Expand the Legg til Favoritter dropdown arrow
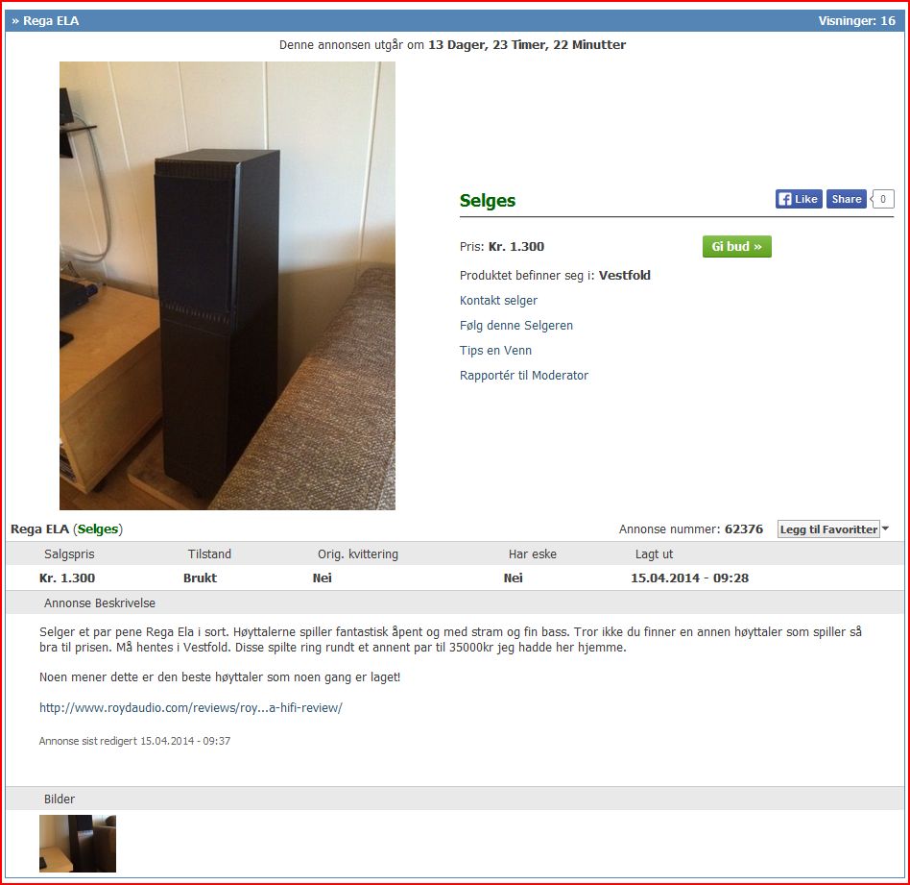The height and width of the screenshot is (885, 910). pyautogui.click(x=886, y=529)
